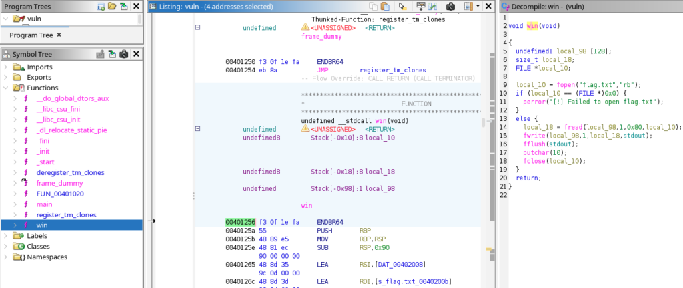Viewport: 683px width, 288px height.
Task: Expand the Namespaces node in Symbol Tree
Action: (5, 257)
